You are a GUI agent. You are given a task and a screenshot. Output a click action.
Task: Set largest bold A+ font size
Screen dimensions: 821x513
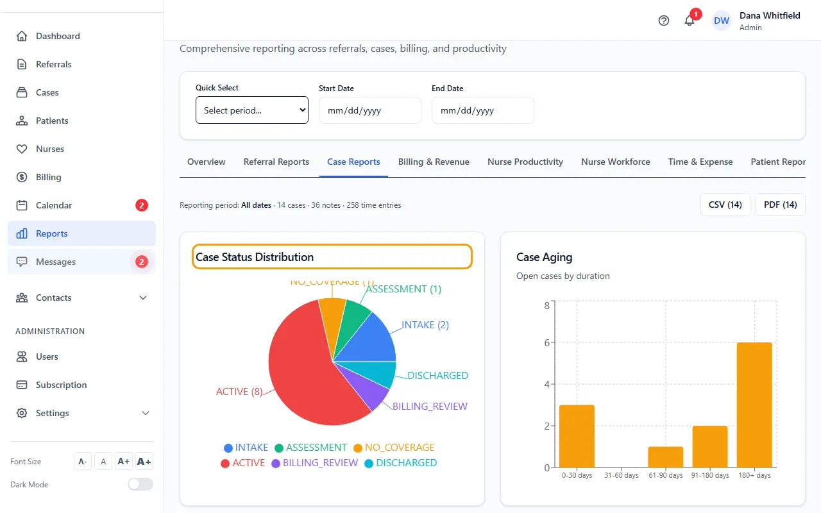tap(144, 461)
